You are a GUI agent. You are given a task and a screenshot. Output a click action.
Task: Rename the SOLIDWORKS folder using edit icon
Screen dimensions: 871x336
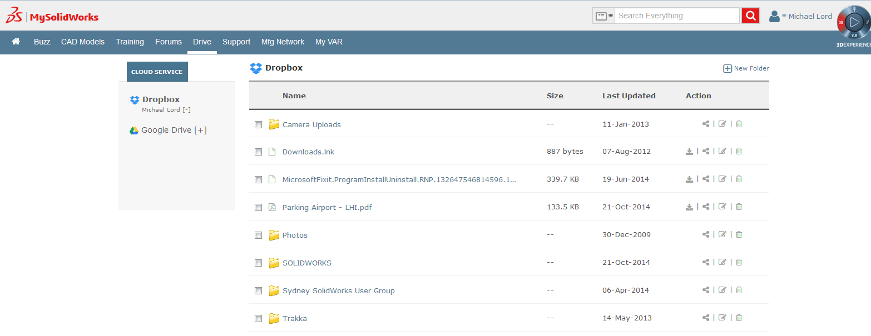pyautogui.click(x=722, y=262)
